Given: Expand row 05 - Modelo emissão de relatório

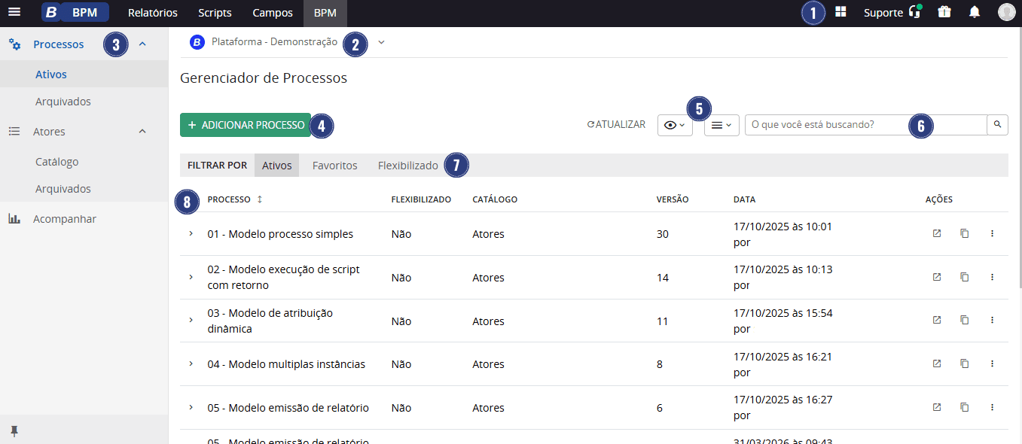Looking at the screenshot, I should tap(191, 408).
